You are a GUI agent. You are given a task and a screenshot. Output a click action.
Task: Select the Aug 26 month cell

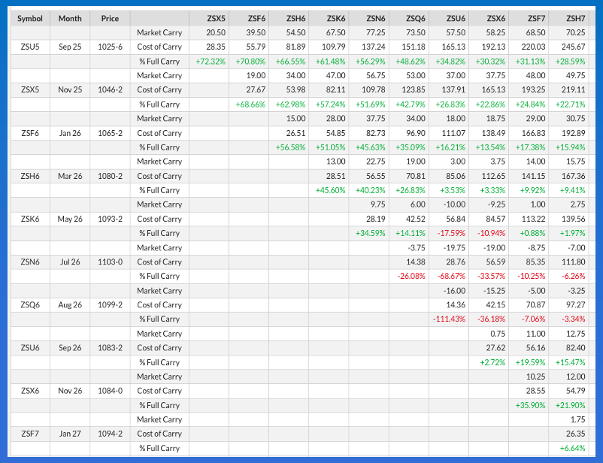click(x=70, y=305)
